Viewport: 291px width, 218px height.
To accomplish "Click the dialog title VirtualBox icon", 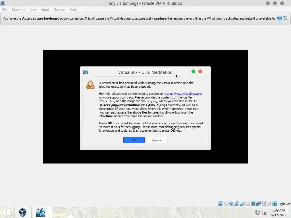I will click(x=86, y=72).
